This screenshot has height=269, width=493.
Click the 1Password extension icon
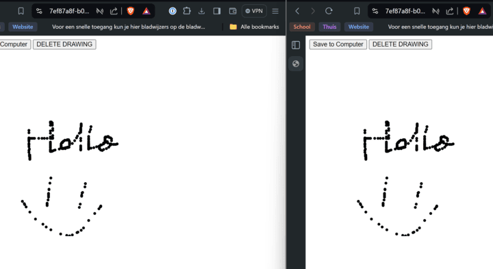click(x=173, y=11)
